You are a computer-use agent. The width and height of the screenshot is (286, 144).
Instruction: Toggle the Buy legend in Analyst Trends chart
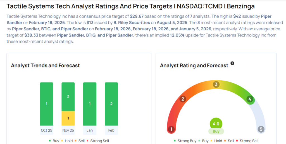coord(54,141)
